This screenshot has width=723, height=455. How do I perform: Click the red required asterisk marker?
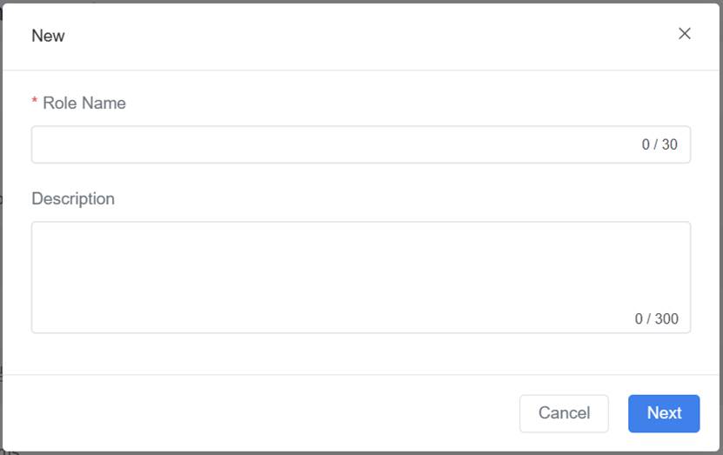pos(35,104)
